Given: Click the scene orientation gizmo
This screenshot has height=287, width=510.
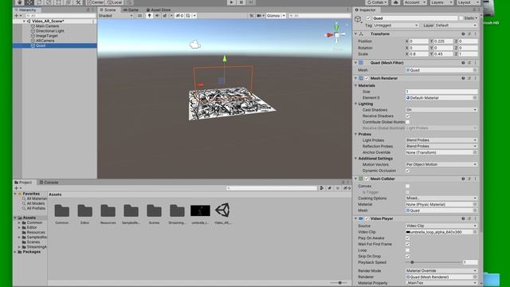Looking at the screenshot, I should 336,34.
